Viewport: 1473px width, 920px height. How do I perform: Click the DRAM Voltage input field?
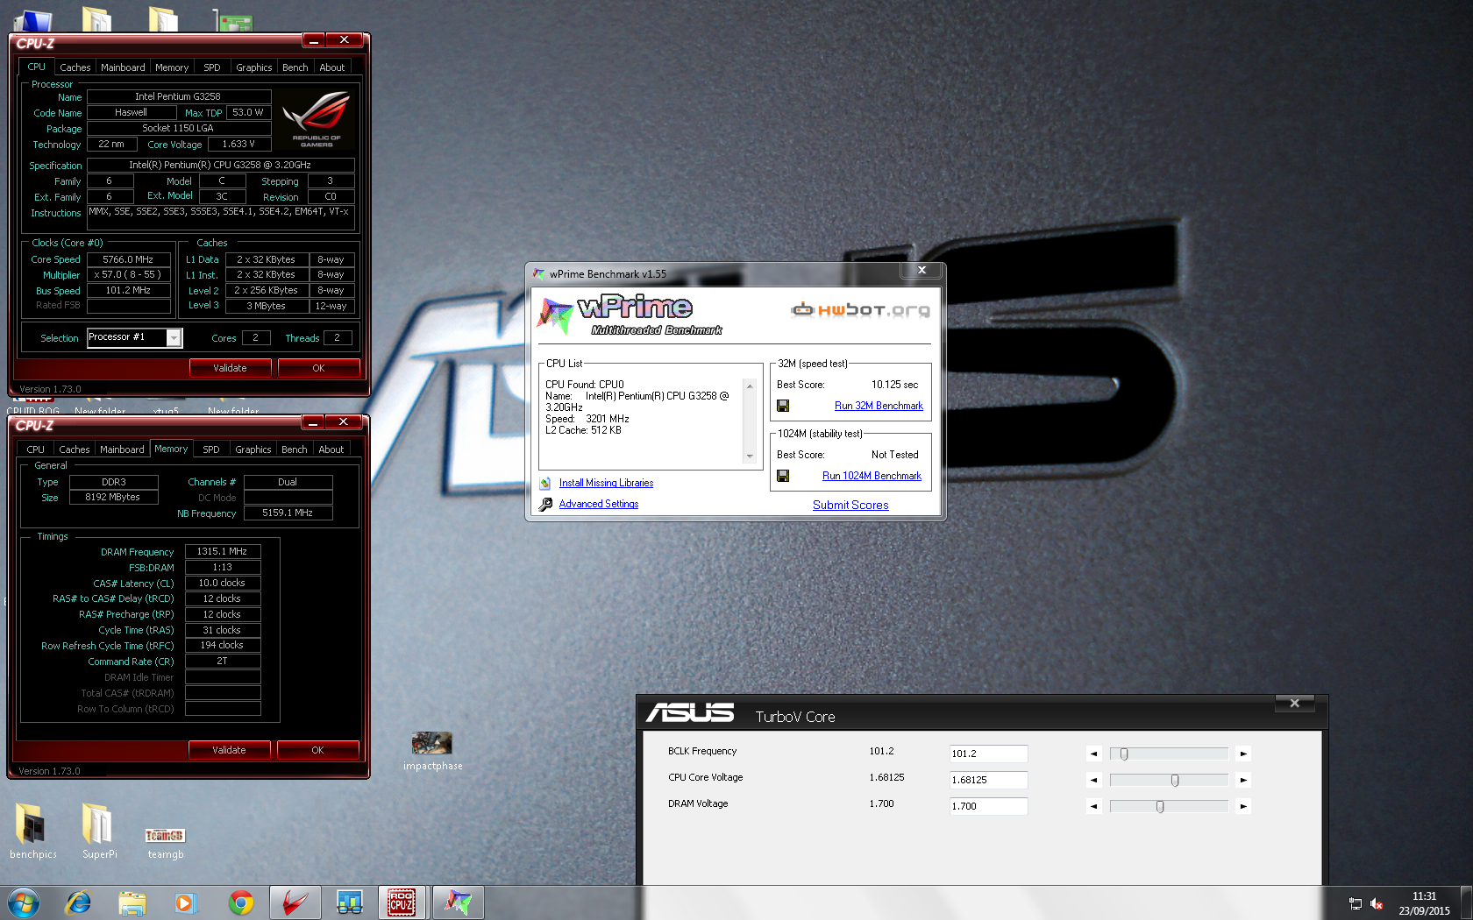[x=989, y=806]
